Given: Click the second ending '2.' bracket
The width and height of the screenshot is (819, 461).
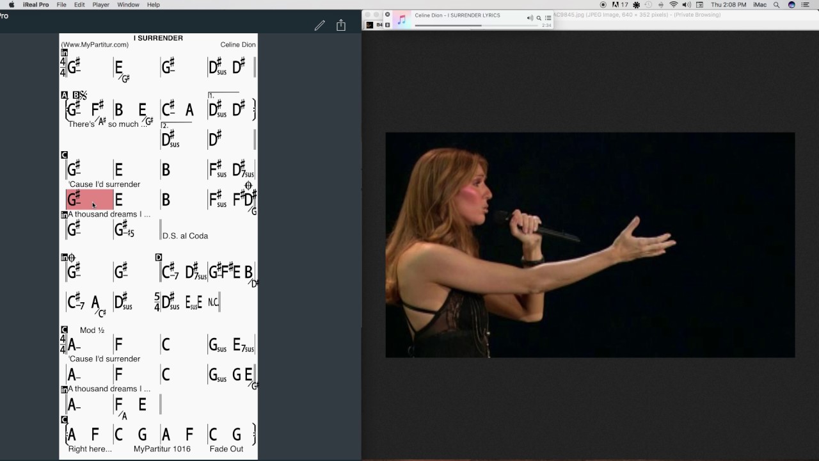Looking at the screenshot, I should coord(176,125).
